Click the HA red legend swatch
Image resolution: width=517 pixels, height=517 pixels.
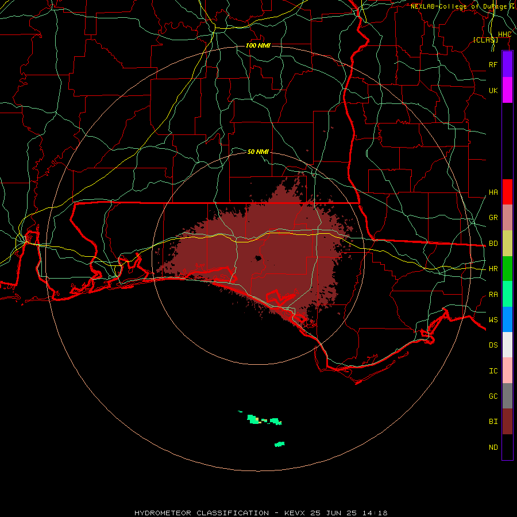click(507, 192)
